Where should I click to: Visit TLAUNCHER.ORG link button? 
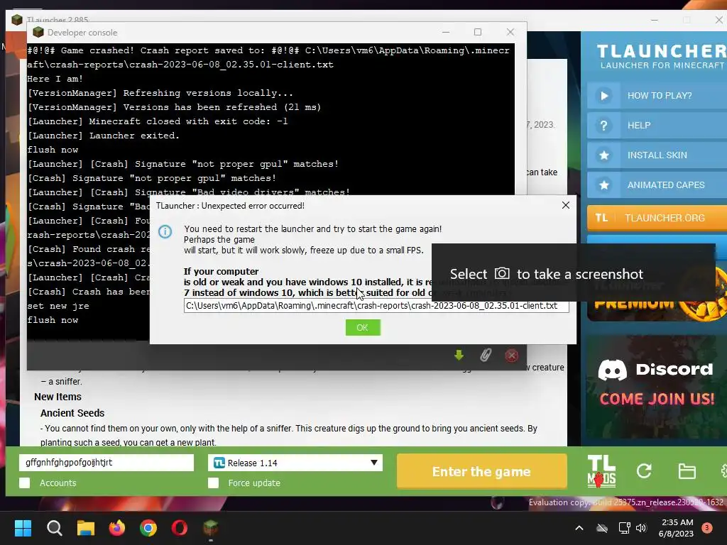(657, 218)
